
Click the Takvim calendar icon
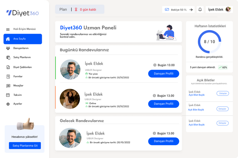point(8,95)
